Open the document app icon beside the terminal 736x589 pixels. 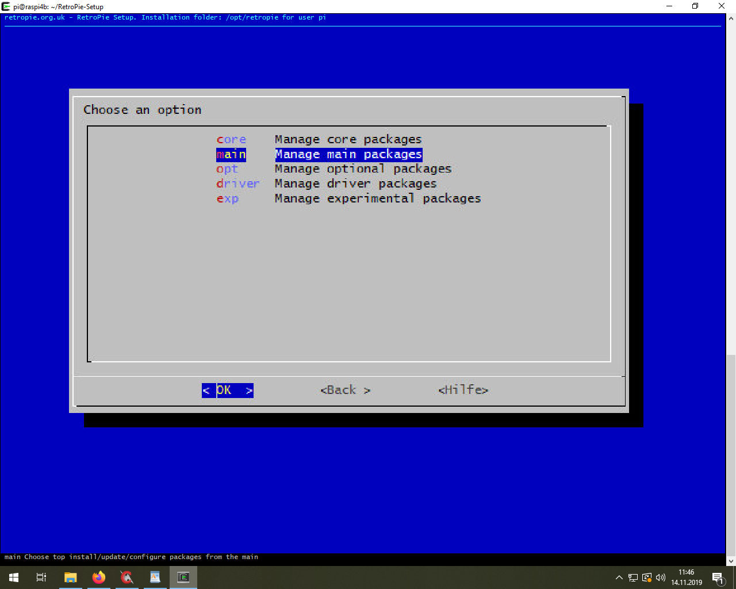155,577
